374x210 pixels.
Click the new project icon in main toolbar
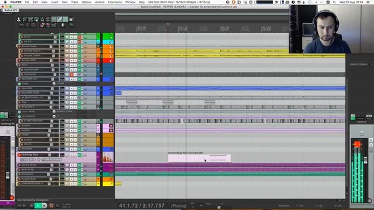(x=19, y=19)
